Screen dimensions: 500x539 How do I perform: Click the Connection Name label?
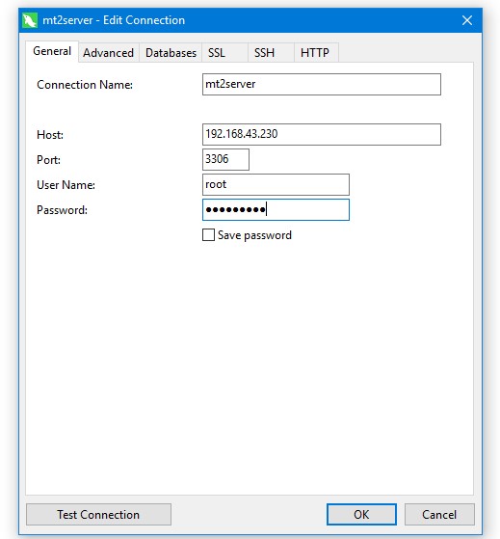coord(85,85)
